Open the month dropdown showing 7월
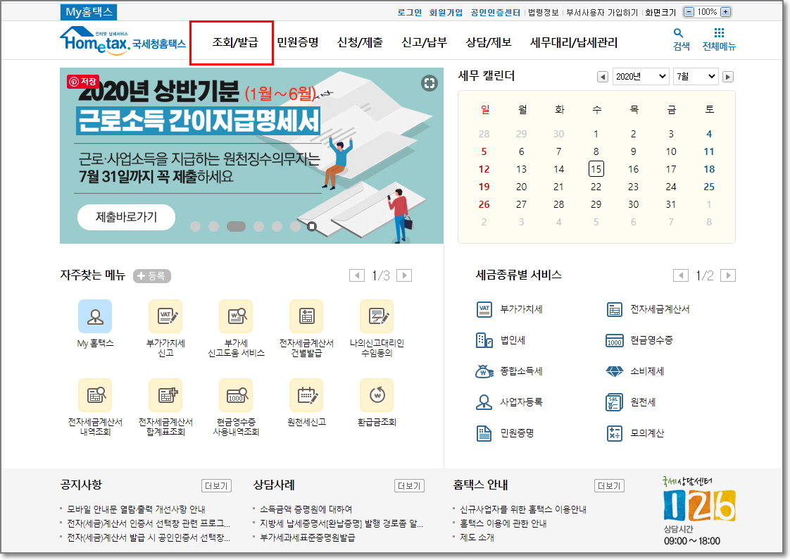Viewport: 790px width, 560px height. click(695, 77)
